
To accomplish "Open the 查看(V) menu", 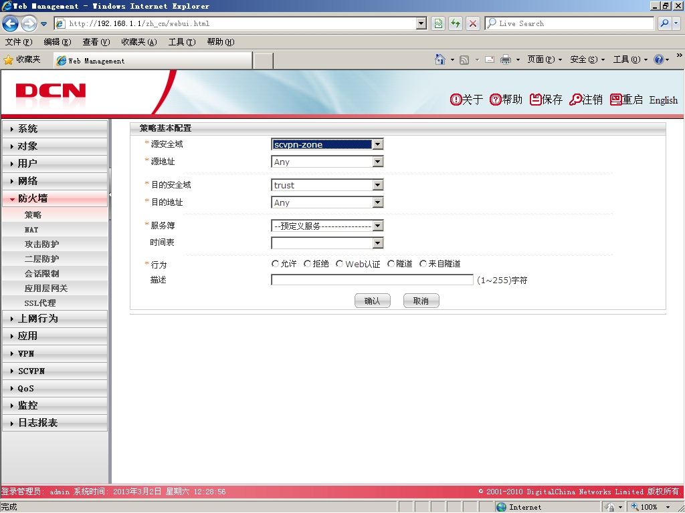I will pyautogui.click(x=96, y=42).
